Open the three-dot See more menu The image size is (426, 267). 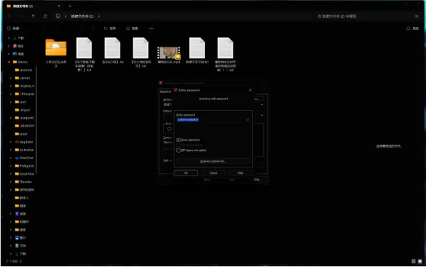(151, 28)
